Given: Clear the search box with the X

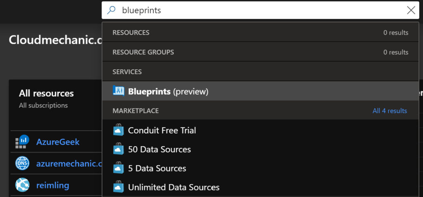Looking at the screenshot, I should coord(411,10).
